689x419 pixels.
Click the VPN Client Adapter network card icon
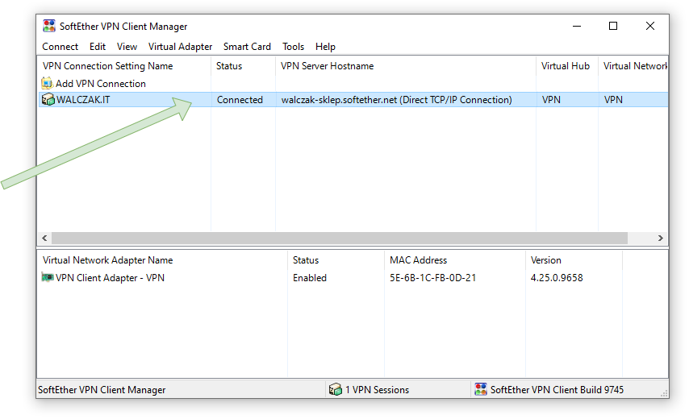tap(48, 277)
